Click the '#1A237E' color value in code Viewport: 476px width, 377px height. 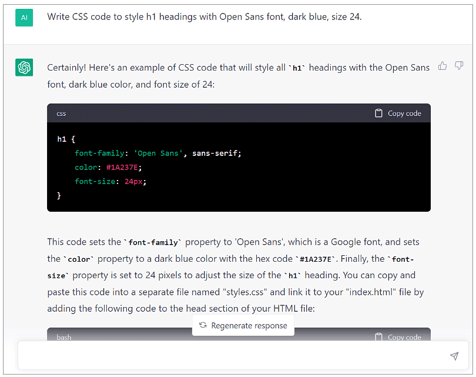point(122,168)
